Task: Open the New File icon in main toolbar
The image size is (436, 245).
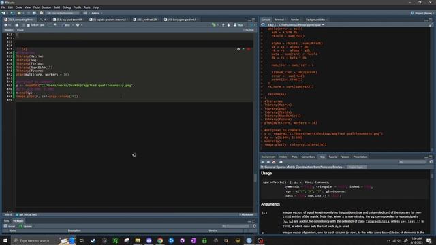Action: click(3, 13)
